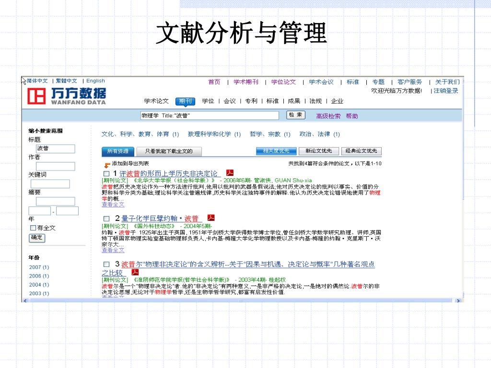
Task: Click the horizontal scrollbar left arrow
Action: point(25,300)
